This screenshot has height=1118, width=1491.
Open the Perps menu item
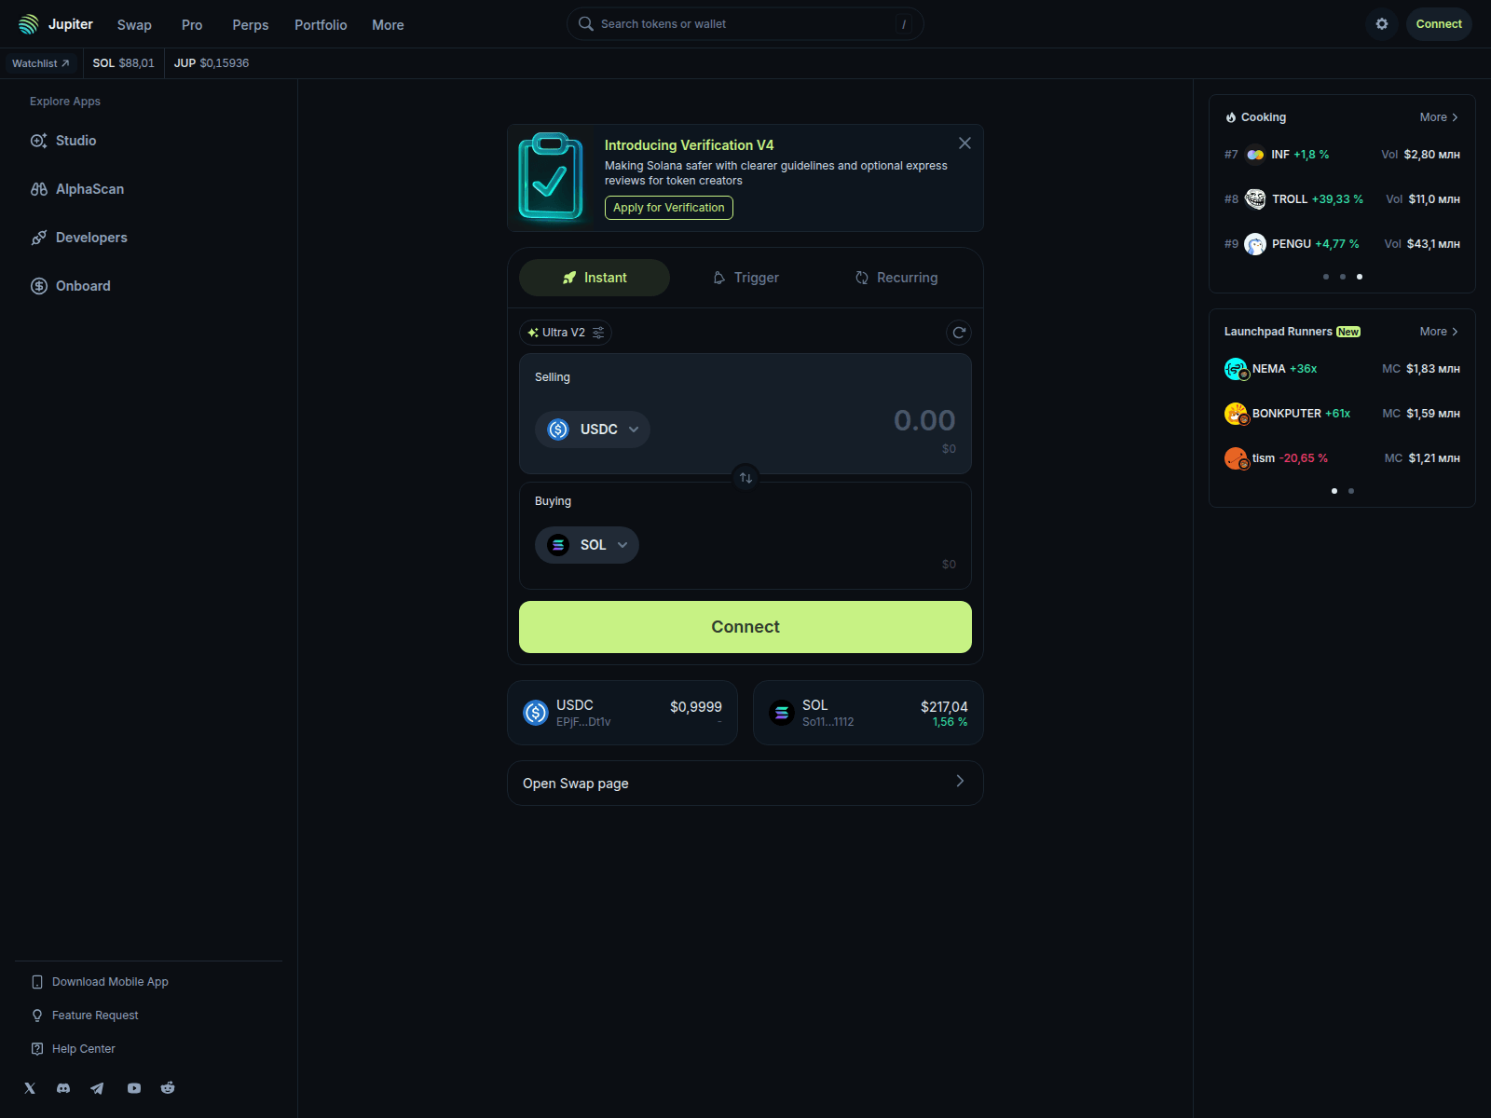(250, 25)
